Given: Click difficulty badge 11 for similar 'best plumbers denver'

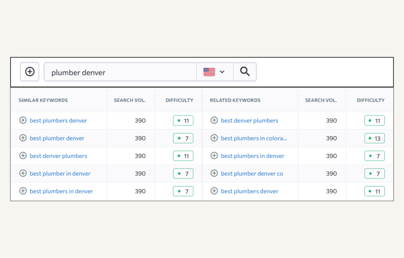Looking at the screenshot, I should click(x=183, y=121).
